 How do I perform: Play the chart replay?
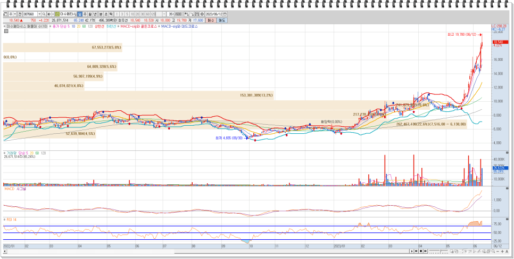pyautogui.click(x=412, y=251)
